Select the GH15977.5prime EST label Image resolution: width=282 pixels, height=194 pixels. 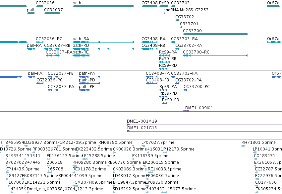[x=178, y=189]
